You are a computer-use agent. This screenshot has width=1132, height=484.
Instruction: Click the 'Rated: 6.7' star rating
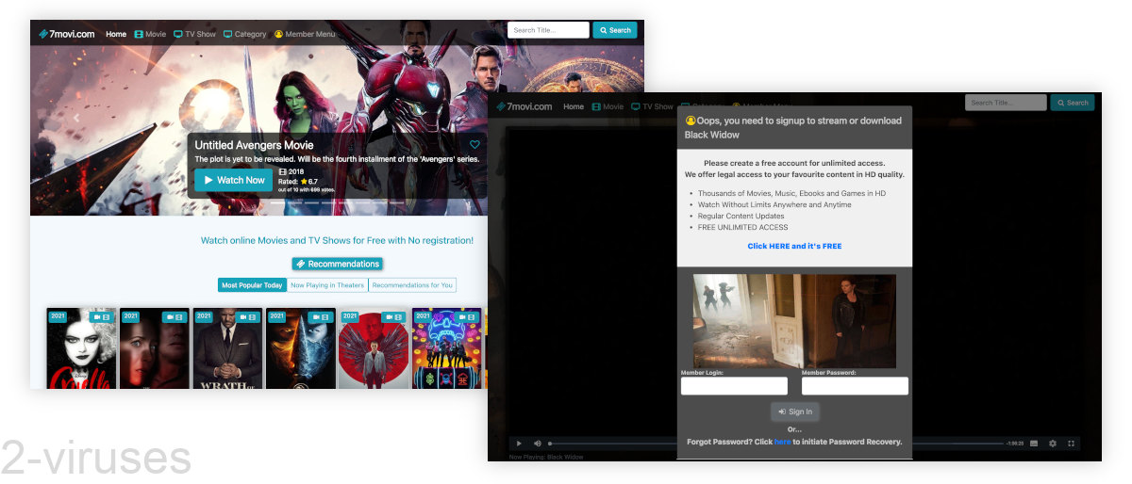[298, 181]
